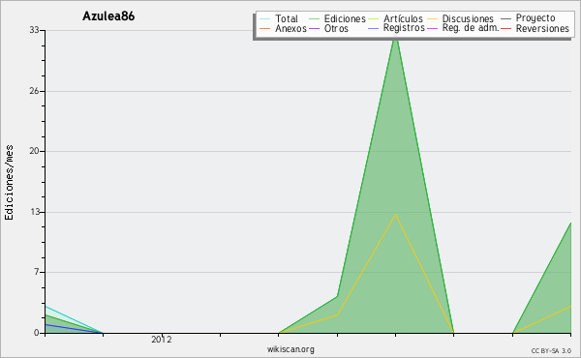Click the green Ediciones color line swatch
581x358 pixels.
click(314, 19)
